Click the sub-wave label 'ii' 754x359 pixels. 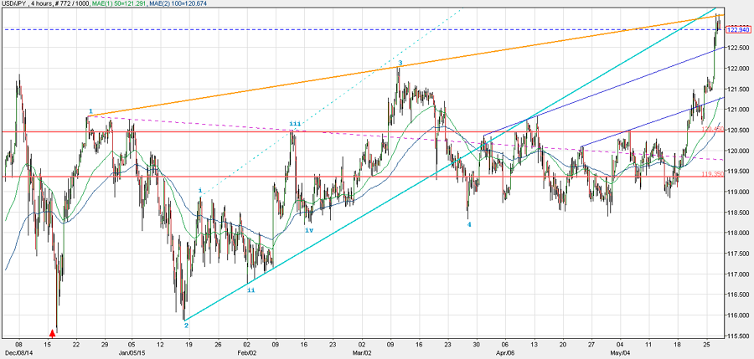coord(251,290)
